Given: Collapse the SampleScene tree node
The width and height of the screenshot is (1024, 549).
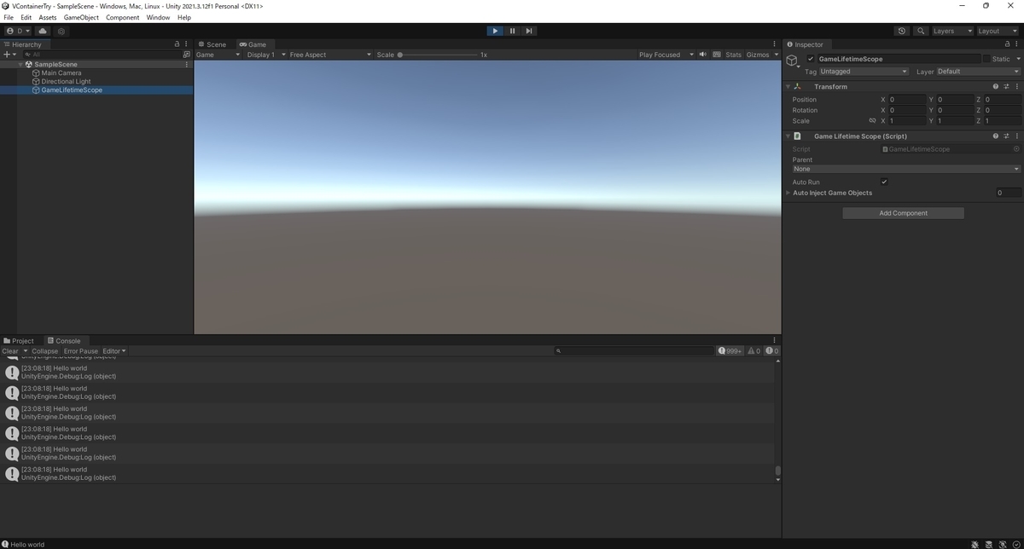Looking at the screenshot, I should tap(20, 64).
